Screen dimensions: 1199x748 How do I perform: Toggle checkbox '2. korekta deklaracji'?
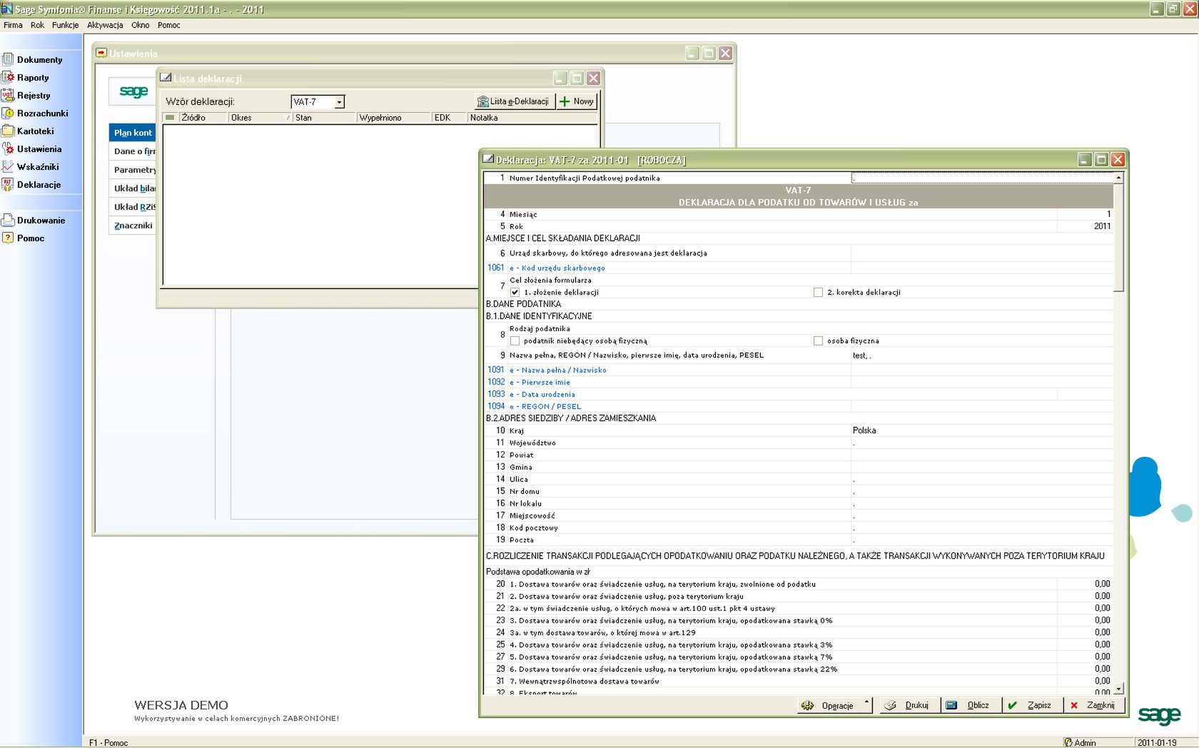[x=818, y=292]
